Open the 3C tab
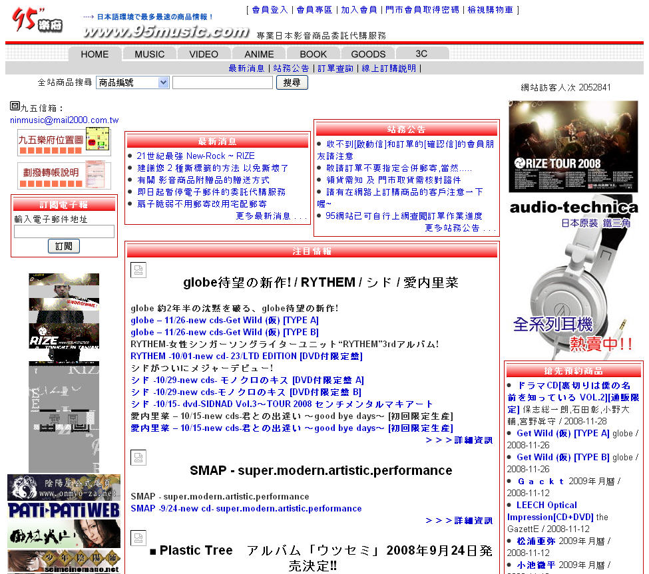 click(x=421, y=54)
